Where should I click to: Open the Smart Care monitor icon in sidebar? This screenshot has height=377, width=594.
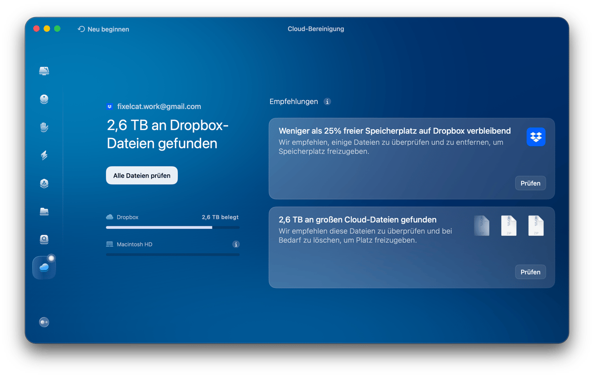44,71
